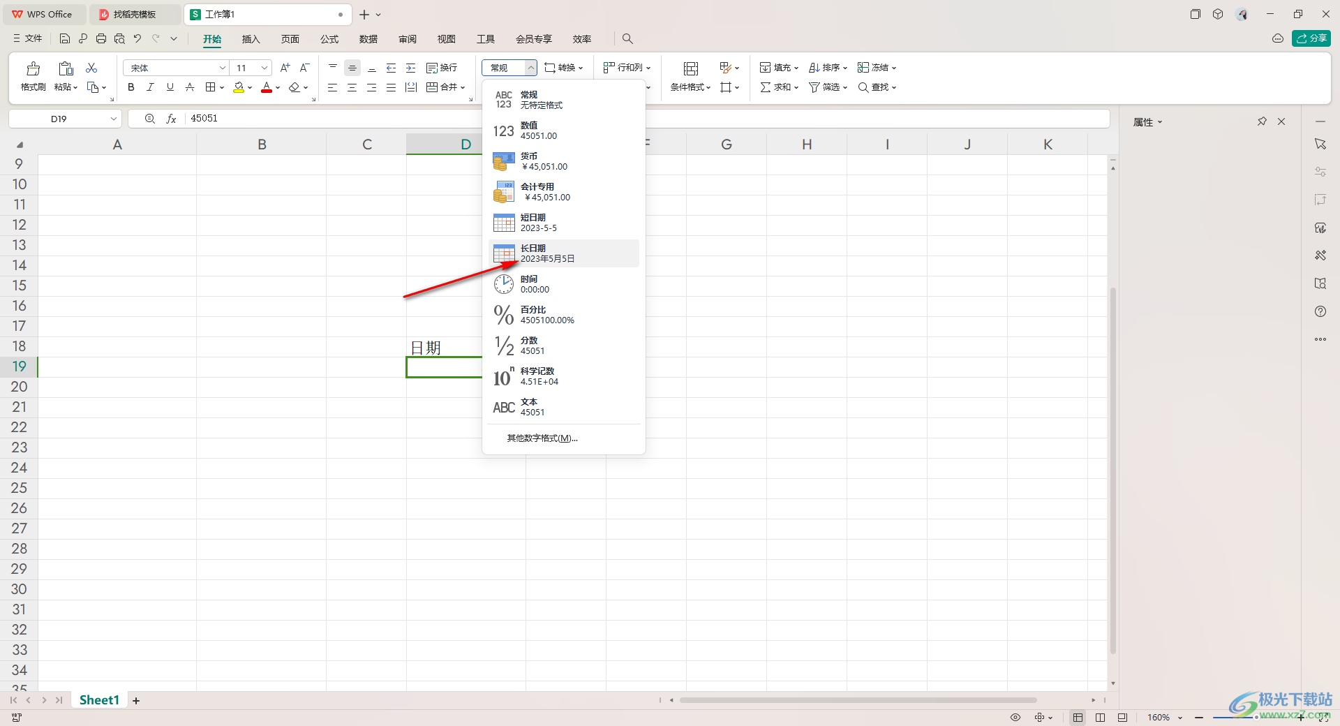Switch to the 数据 Data ribbon tab
The width and height of the screenshot is (1340, 726).
point(368,39)
